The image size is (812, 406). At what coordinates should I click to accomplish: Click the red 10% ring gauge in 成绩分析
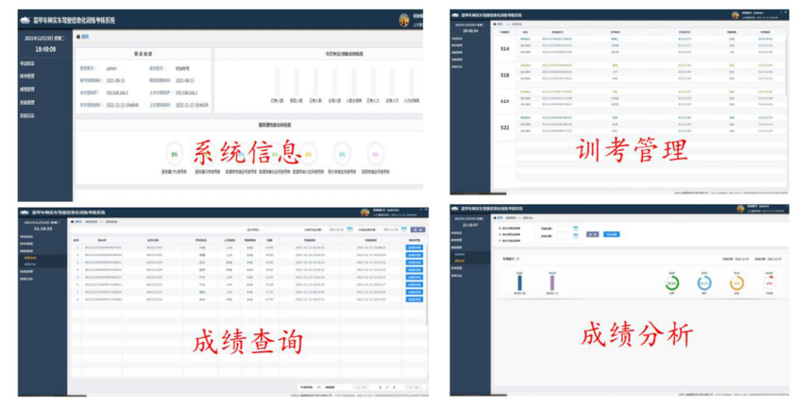point(769,283)
